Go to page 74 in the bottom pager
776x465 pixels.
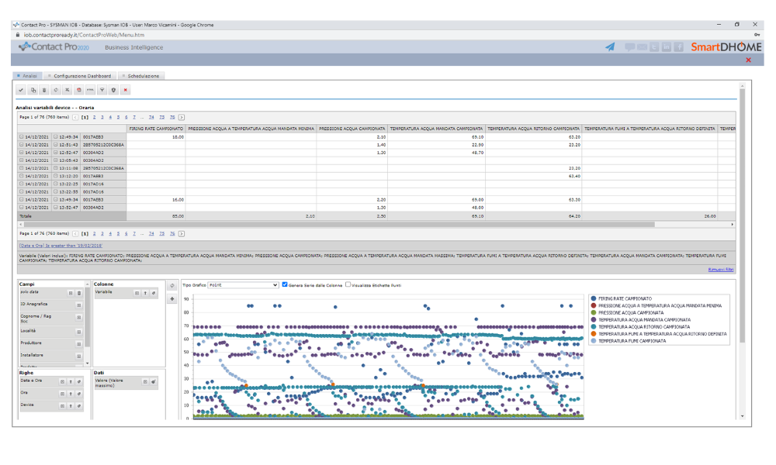pyautogui.click(x=151, y=233)
